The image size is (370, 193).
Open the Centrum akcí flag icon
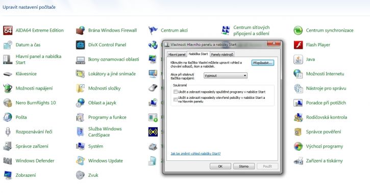153,31
